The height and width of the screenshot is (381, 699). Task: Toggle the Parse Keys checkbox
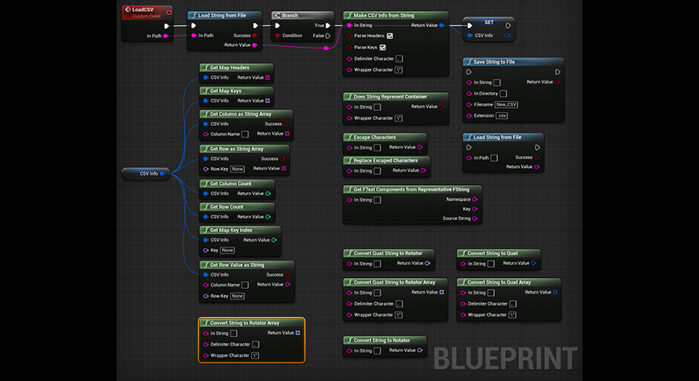point(382,47)
